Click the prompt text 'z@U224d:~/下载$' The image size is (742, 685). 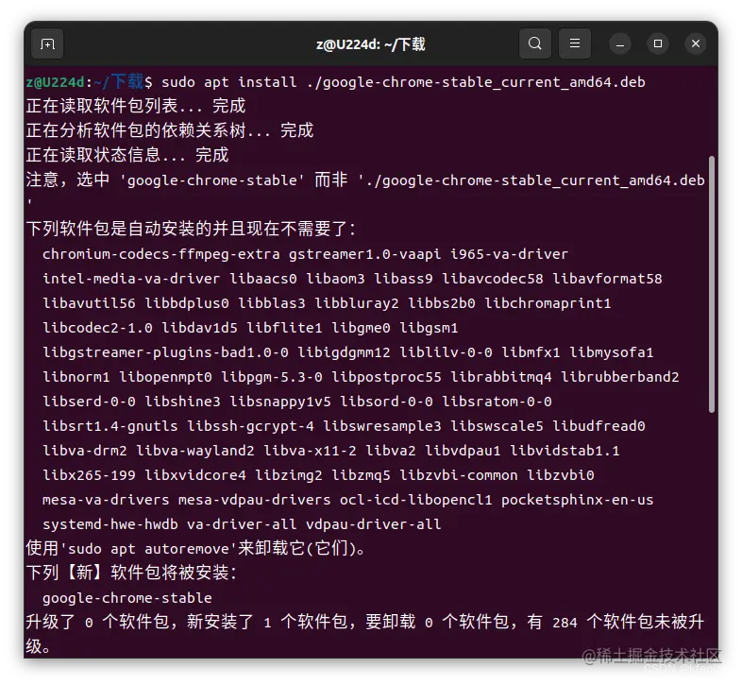click(90, 82)
